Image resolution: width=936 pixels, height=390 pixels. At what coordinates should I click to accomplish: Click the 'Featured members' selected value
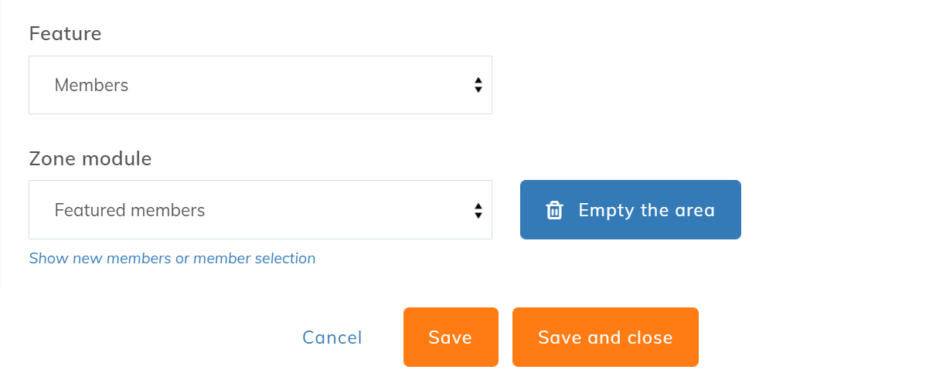pyautogui.click(x=130, y=210)
